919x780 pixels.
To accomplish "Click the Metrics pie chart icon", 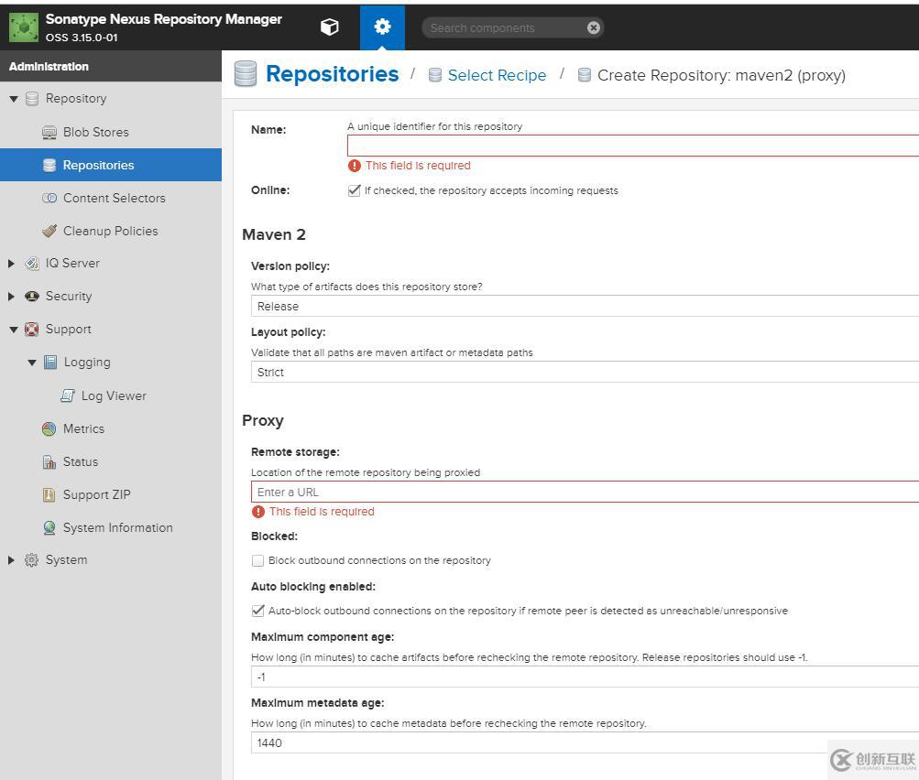I will pyautogui.click(x=49, y=428).
